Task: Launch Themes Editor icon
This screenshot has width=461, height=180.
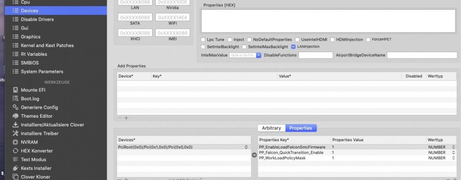Action: coord(16,116)
